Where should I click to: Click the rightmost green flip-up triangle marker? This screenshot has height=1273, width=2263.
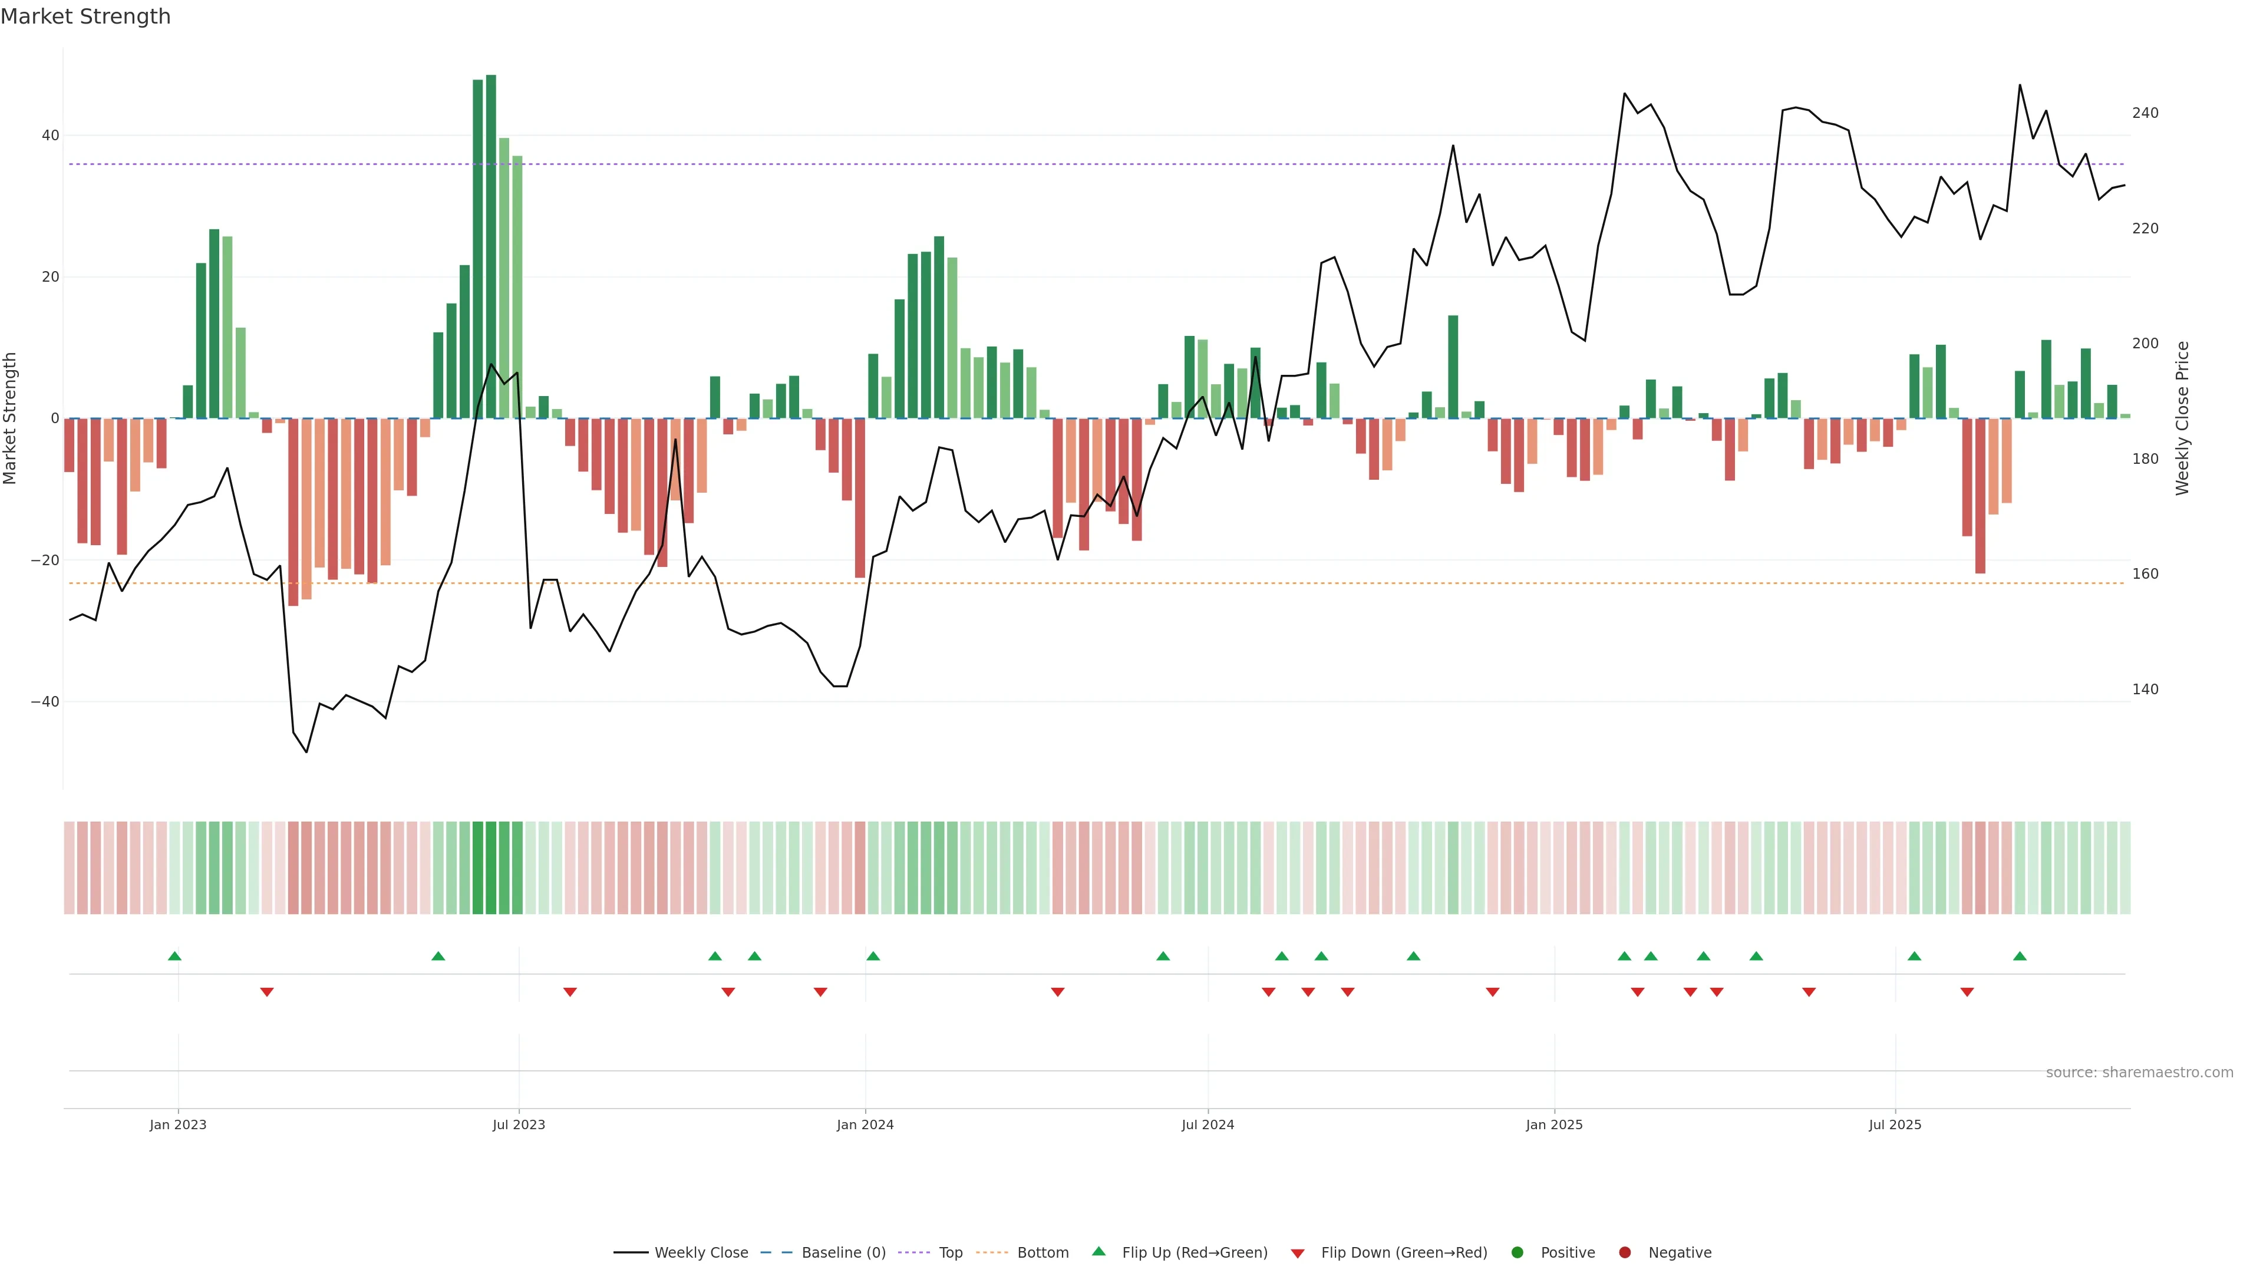coord(2020,956)
